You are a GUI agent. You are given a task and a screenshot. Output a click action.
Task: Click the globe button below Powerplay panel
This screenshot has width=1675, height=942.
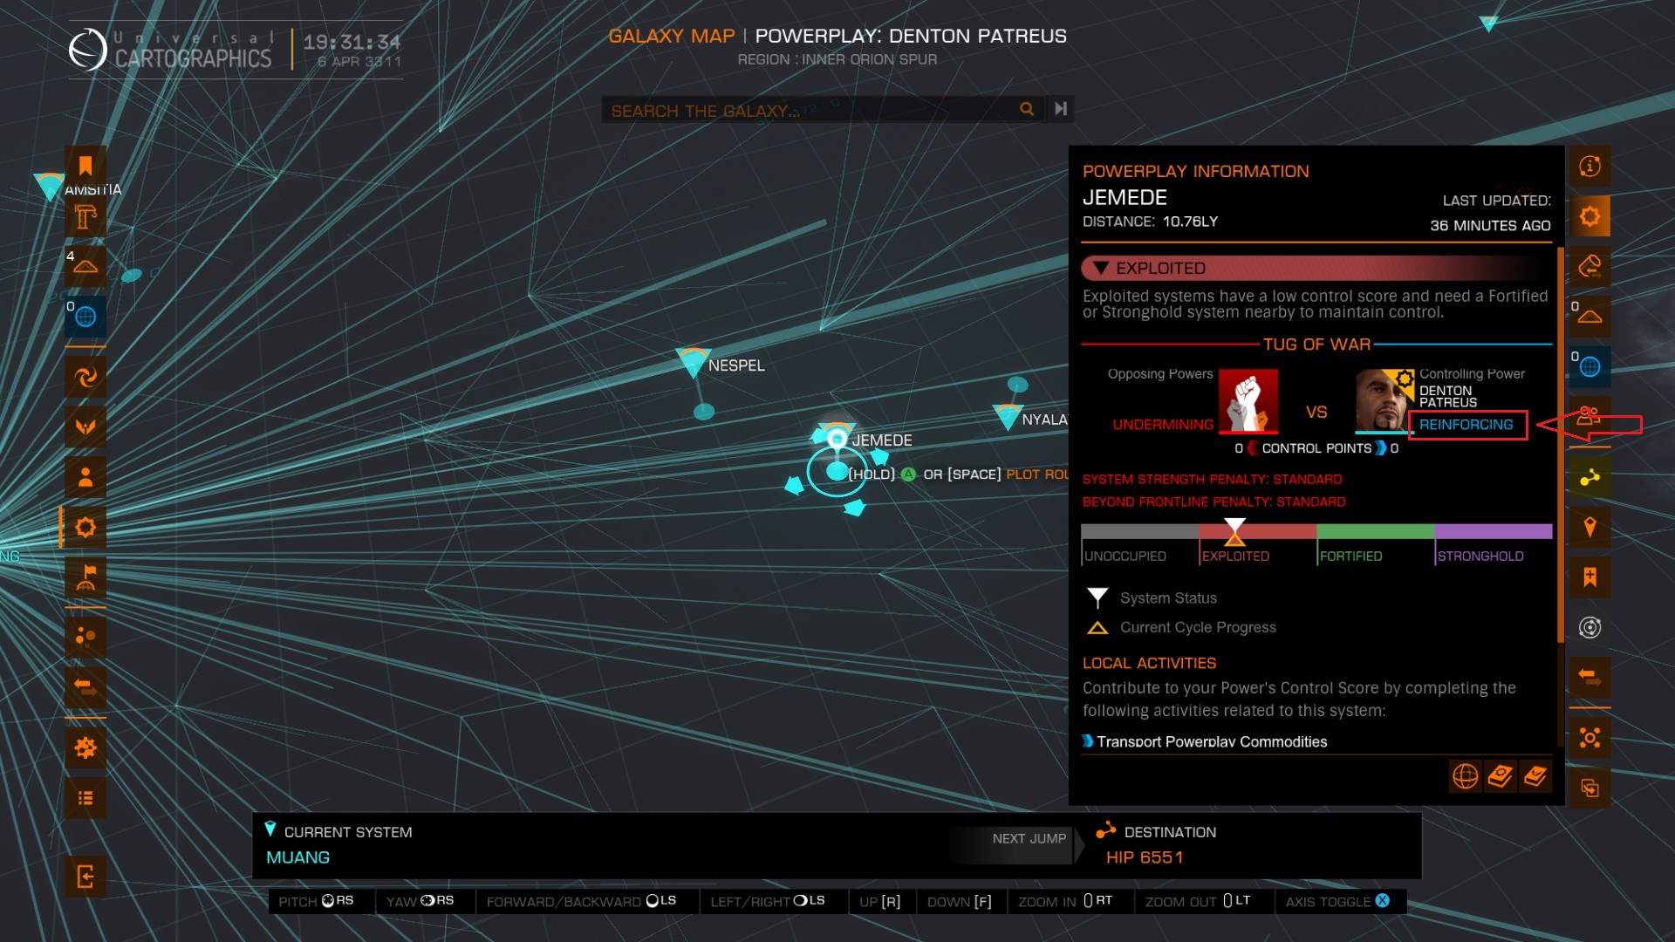pos(1466,775)
